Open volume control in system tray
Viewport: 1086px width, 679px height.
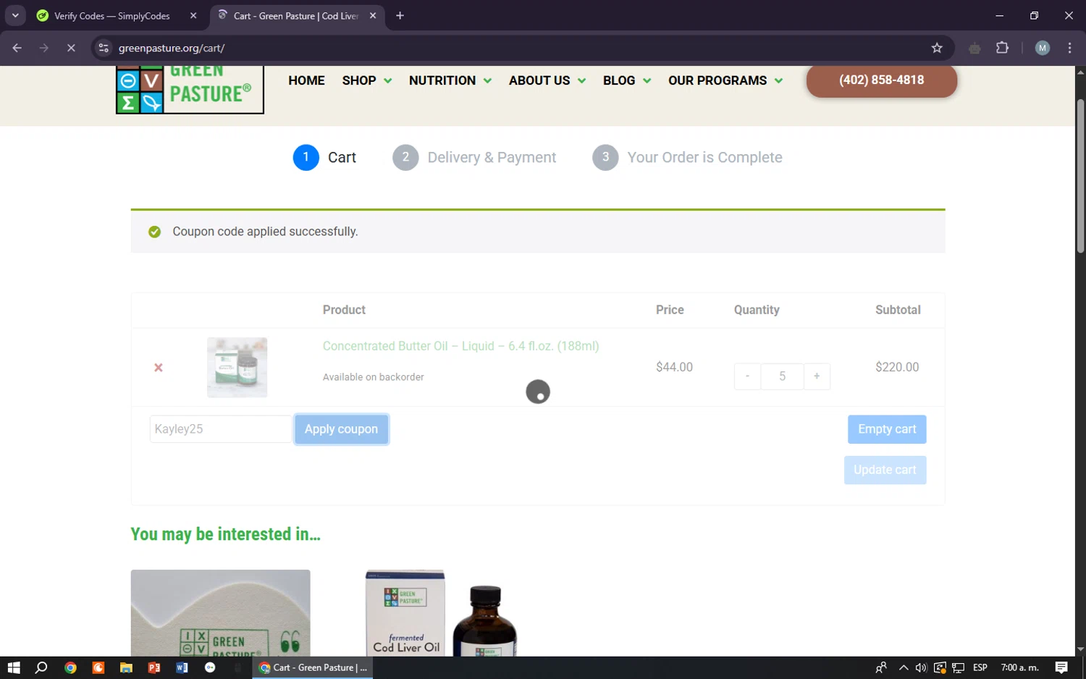(x=921, y=667)
